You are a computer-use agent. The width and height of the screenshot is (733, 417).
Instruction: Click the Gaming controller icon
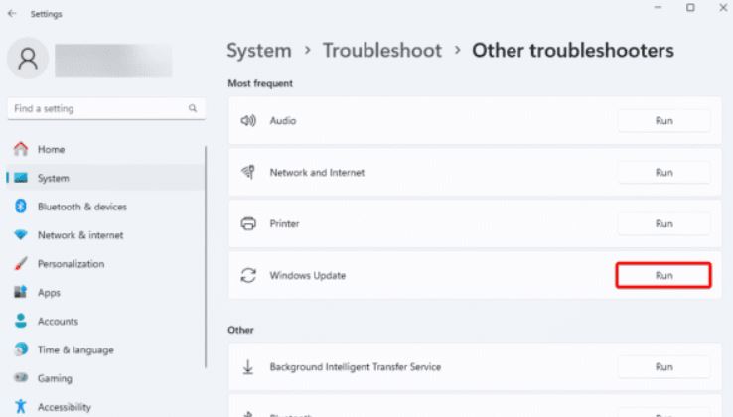(x=21, y=377)
